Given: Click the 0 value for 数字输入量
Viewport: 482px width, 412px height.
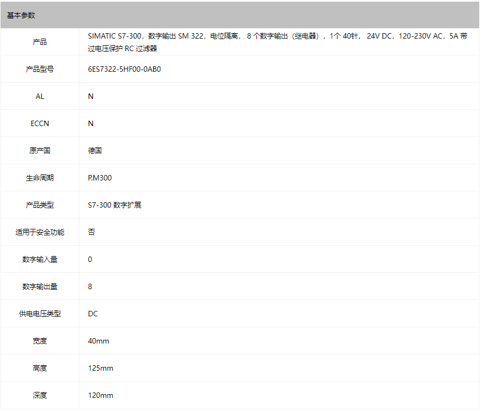Looking at the screenshot, I should point(90,259).
